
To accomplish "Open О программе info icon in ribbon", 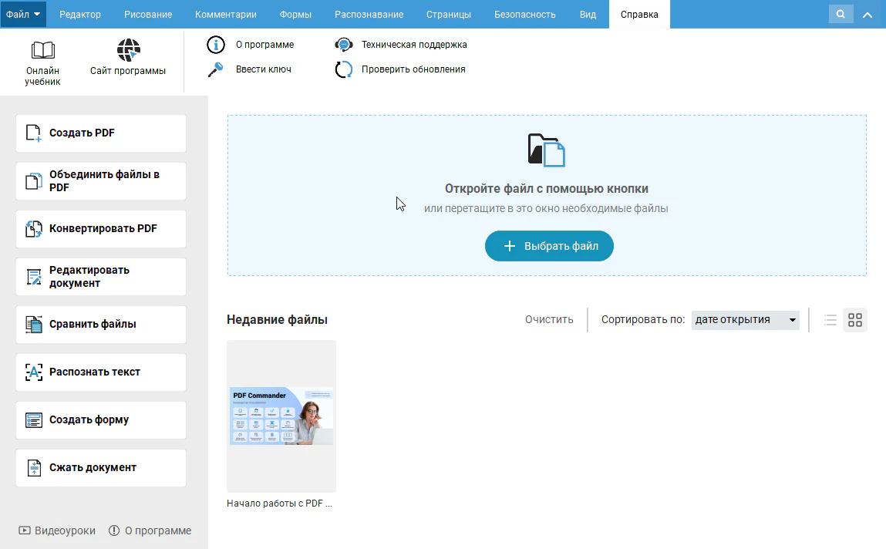I will point(215,45).
